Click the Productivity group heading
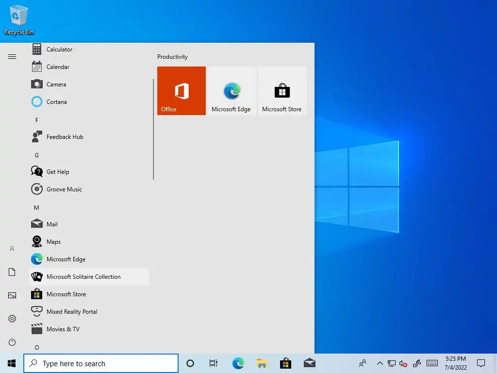The width and height of the screenshot is (497, 373). click(x=172, y=57)
